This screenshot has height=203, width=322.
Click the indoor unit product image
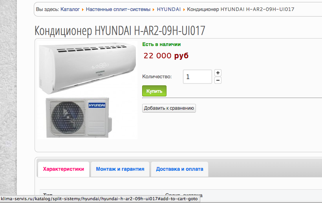(x=88, y=68)
